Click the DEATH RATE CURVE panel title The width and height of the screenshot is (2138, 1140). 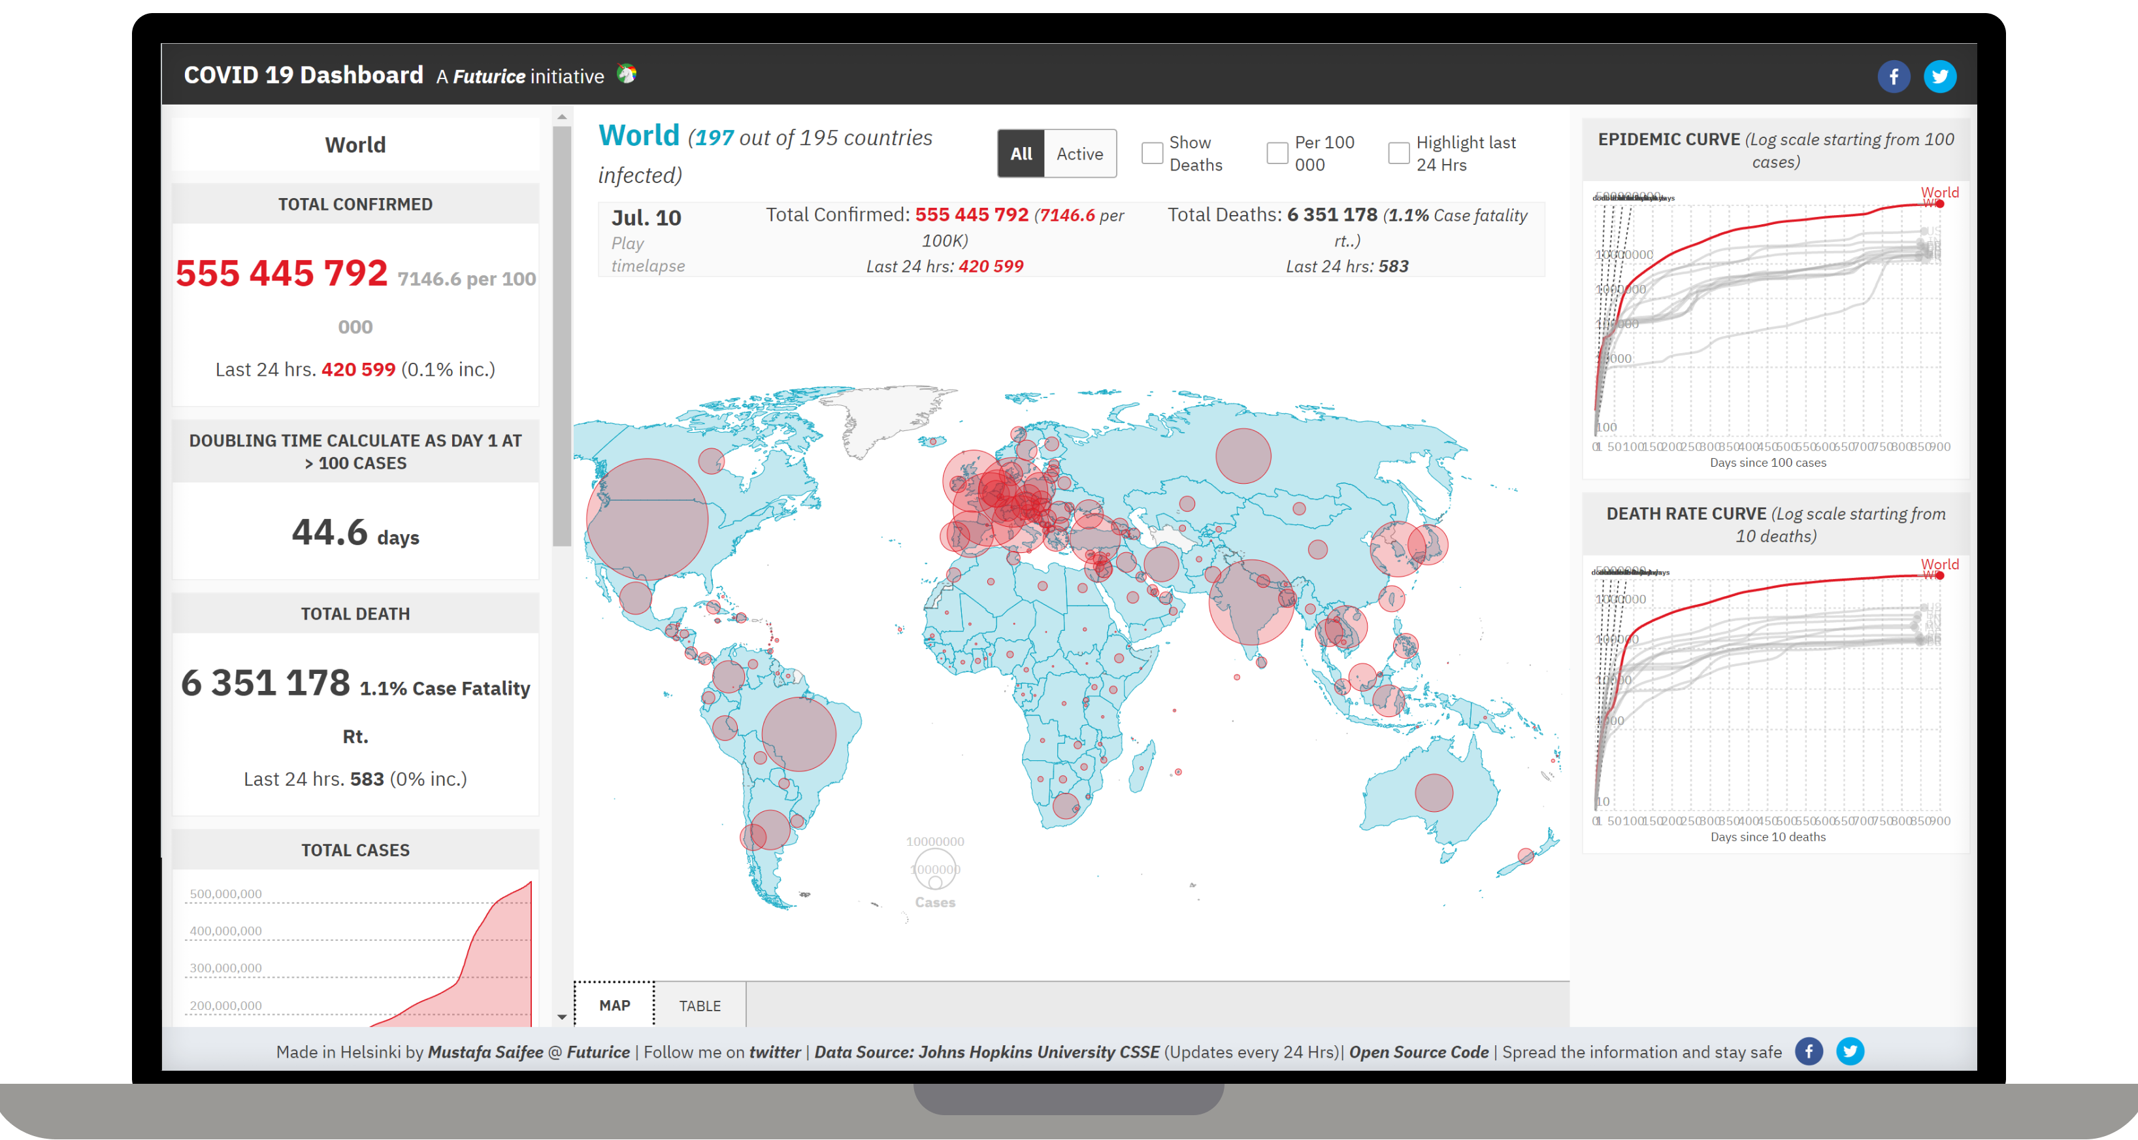coord(1775,525)
